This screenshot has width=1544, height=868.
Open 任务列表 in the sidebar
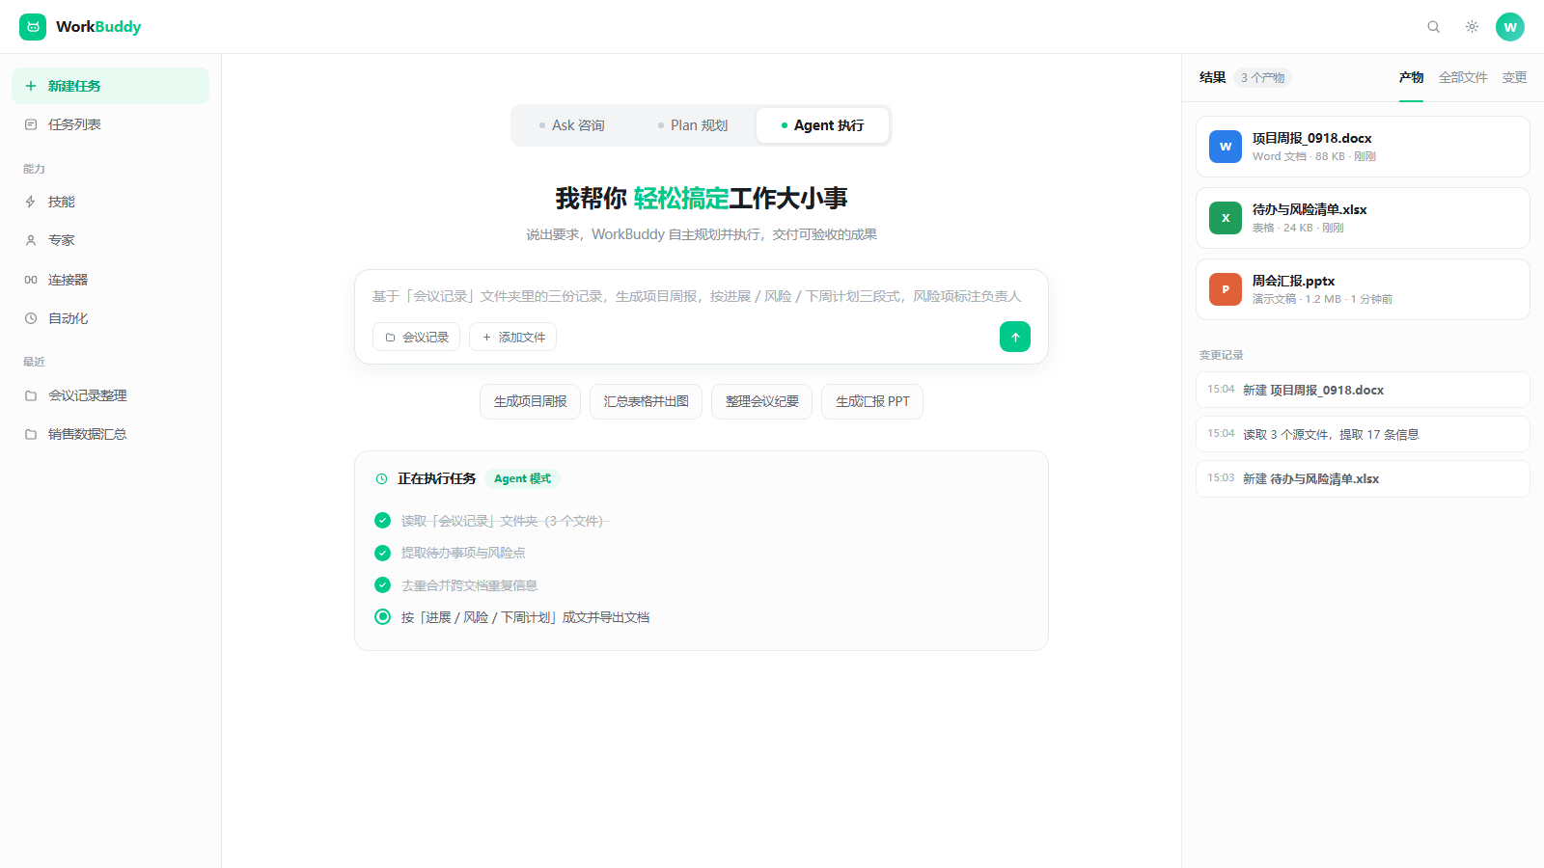110,124
